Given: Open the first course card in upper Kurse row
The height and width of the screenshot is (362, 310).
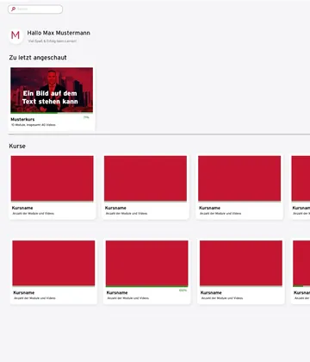Looking at the screenshot, I should 53,187.
